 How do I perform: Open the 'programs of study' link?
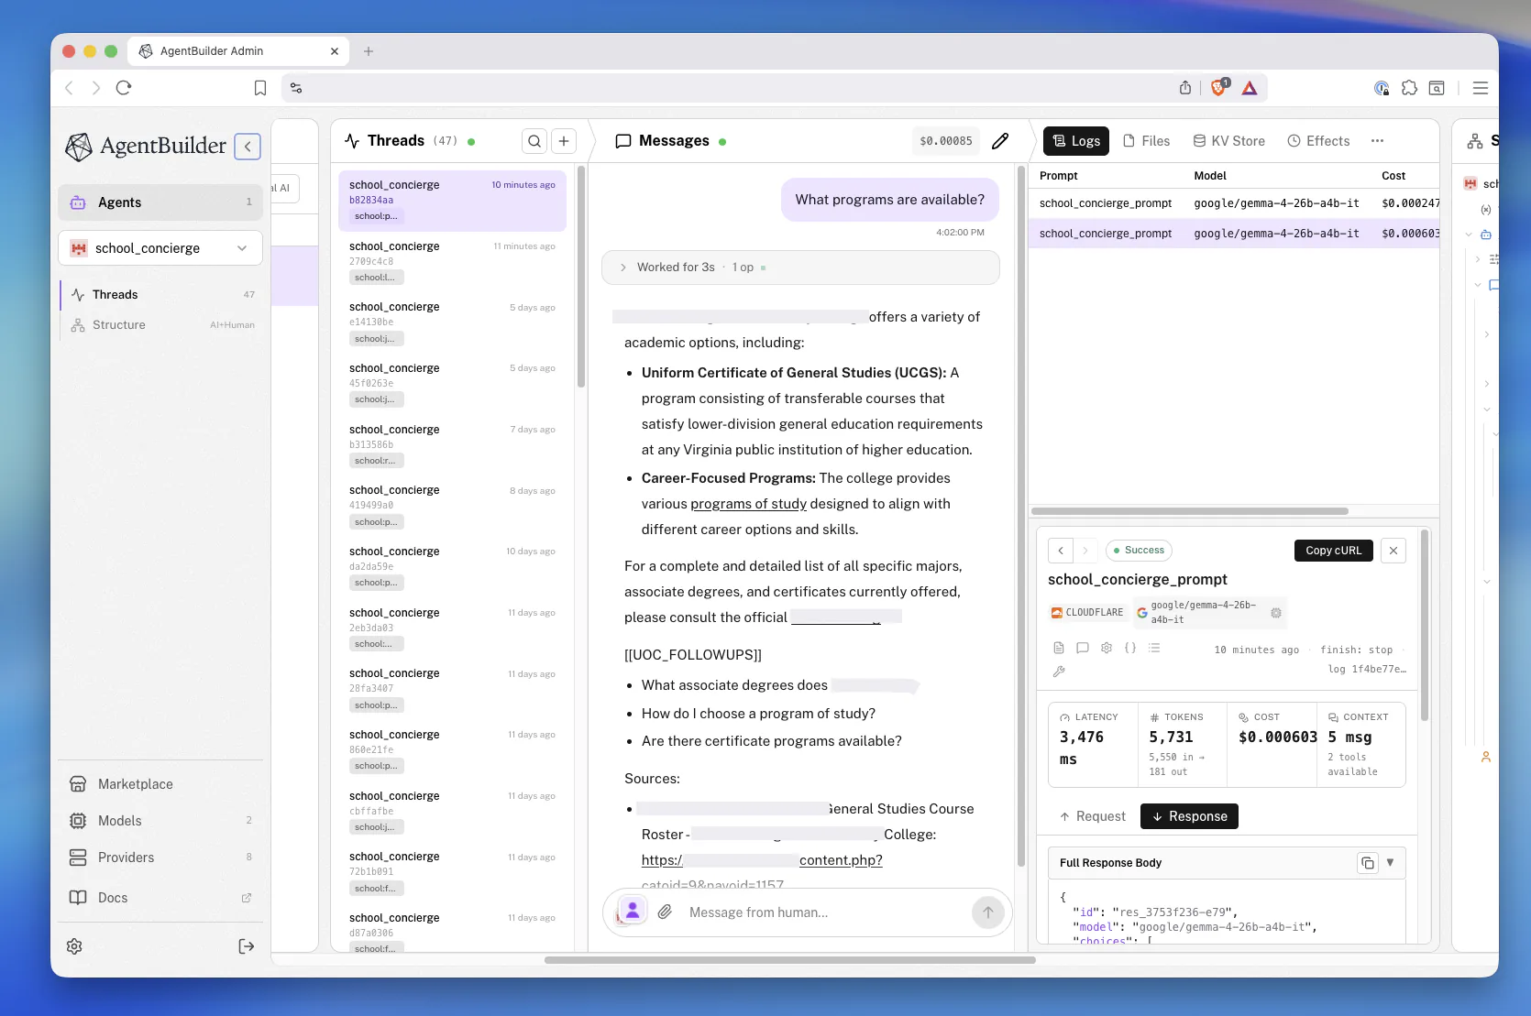coord(748,504)
